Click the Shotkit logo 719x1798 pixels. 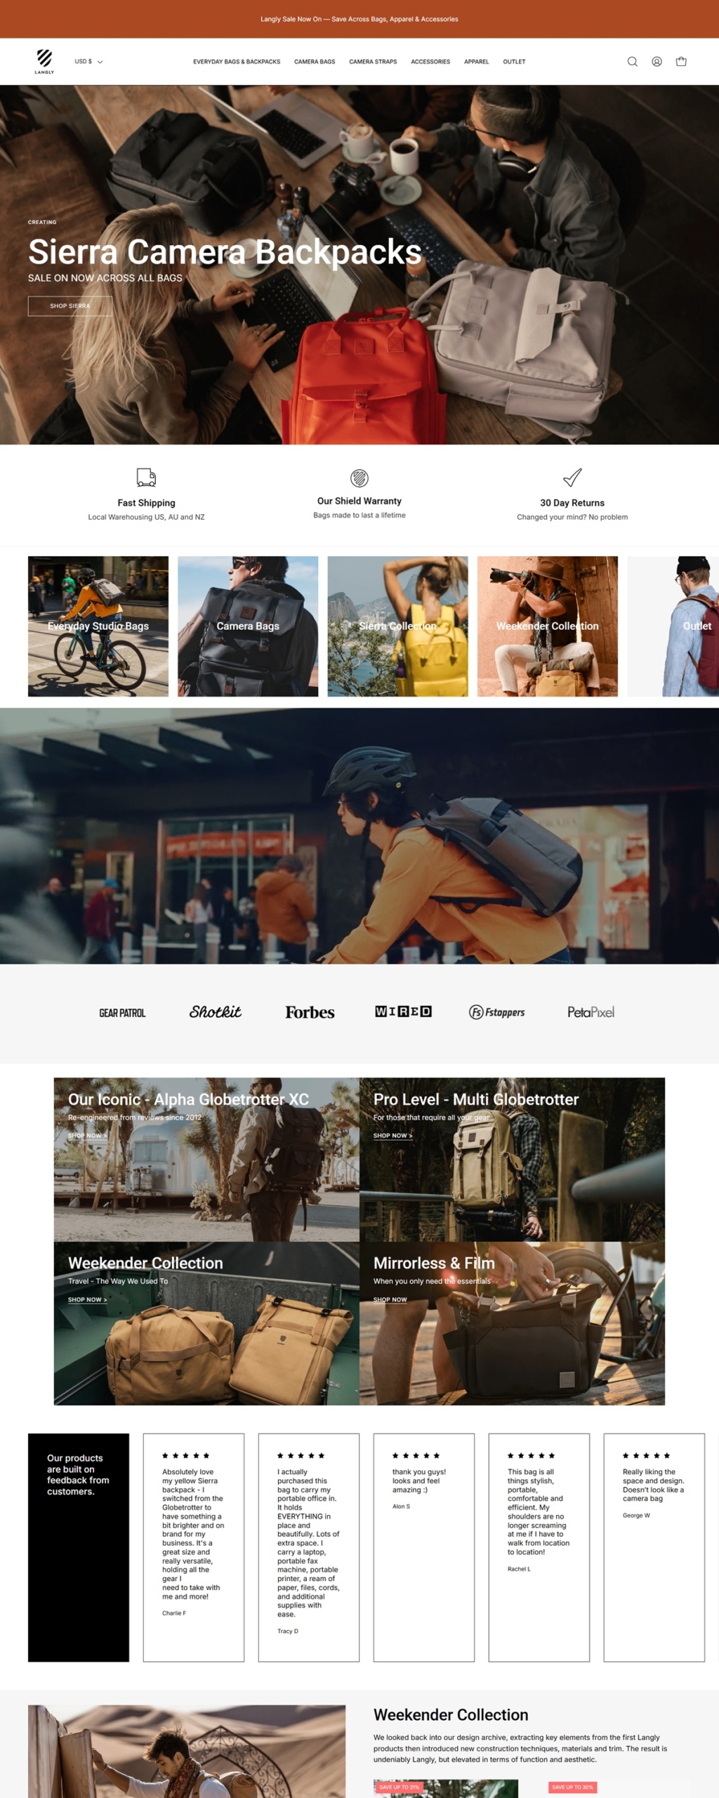(216, 1011)
